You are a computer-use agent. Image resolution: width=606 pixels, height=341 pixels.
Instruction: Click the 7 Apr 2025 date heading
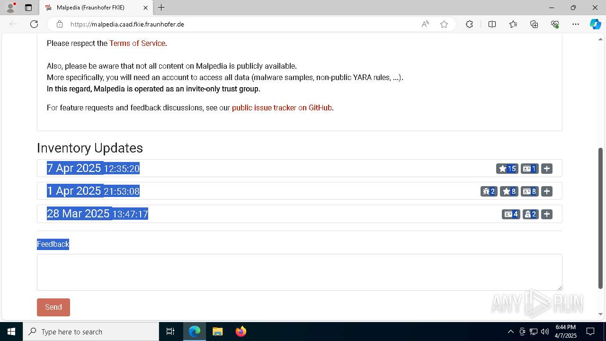tap(74, 168)
